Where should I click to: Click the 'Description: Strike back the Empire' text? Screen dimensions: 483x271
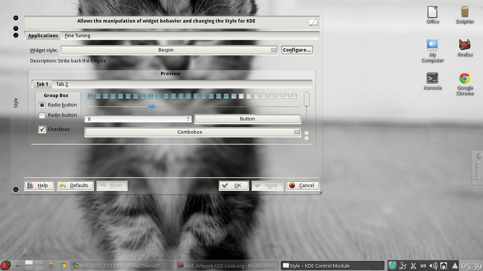point(68,61)
